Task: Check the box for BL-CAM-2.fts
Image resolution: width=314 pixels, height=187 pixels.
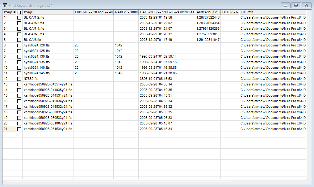Action: click(x=19, y=18)
